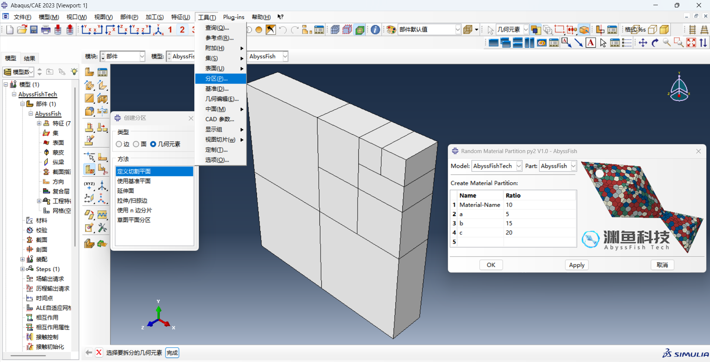Choose 查询(Q)... from Tools menu
The image size is (710, 362).
pos(221,28)
